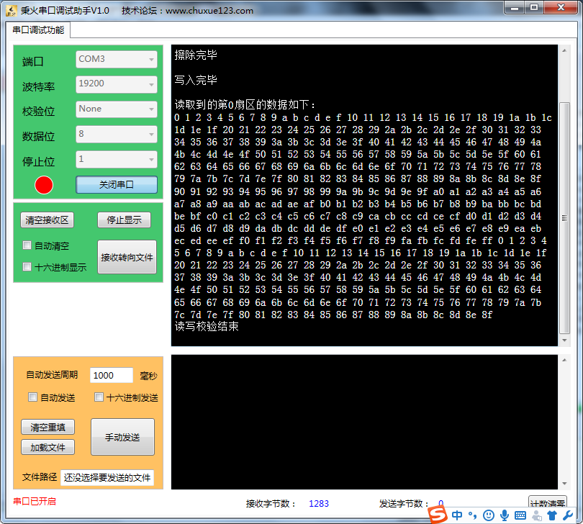Click the user account icon in IME bar
Screen dimensions: 583x524
[536, 515]
